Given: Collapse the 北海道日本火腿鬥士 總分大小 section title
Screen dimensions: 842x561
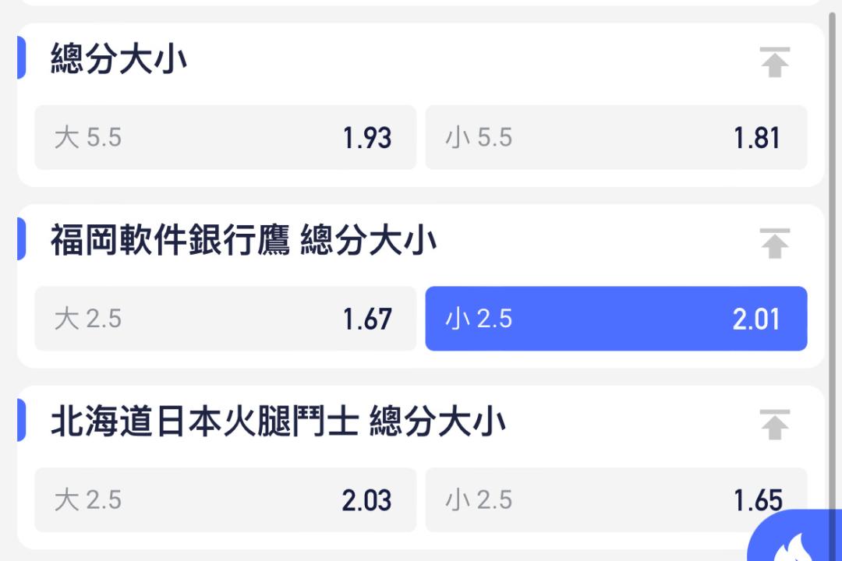Looking at the screenshot, I should pyautogui.click(x=278, y=422).
